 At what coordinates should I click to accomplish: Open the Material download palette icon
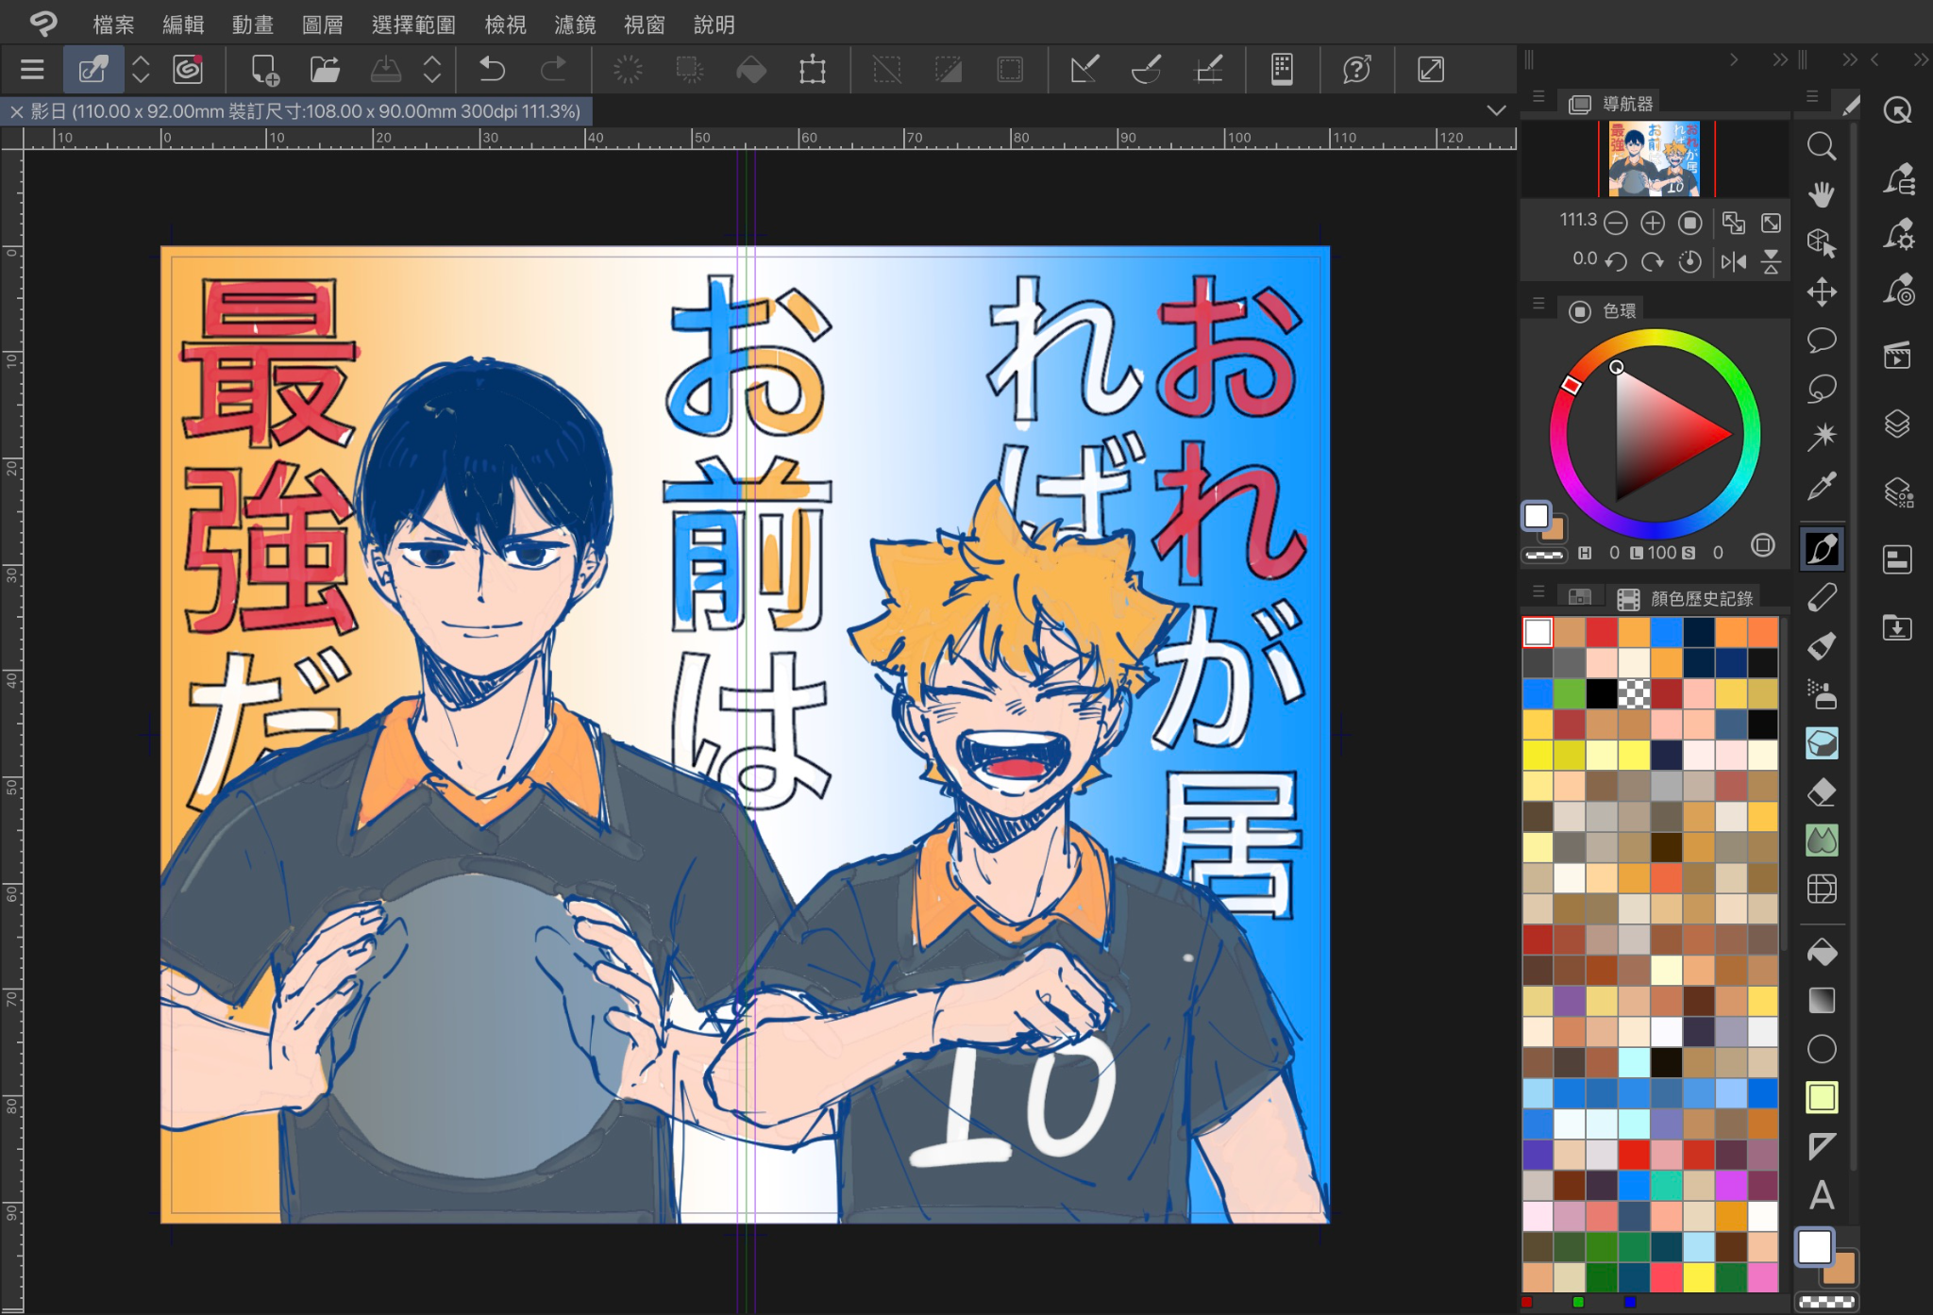click(1897, 627)
